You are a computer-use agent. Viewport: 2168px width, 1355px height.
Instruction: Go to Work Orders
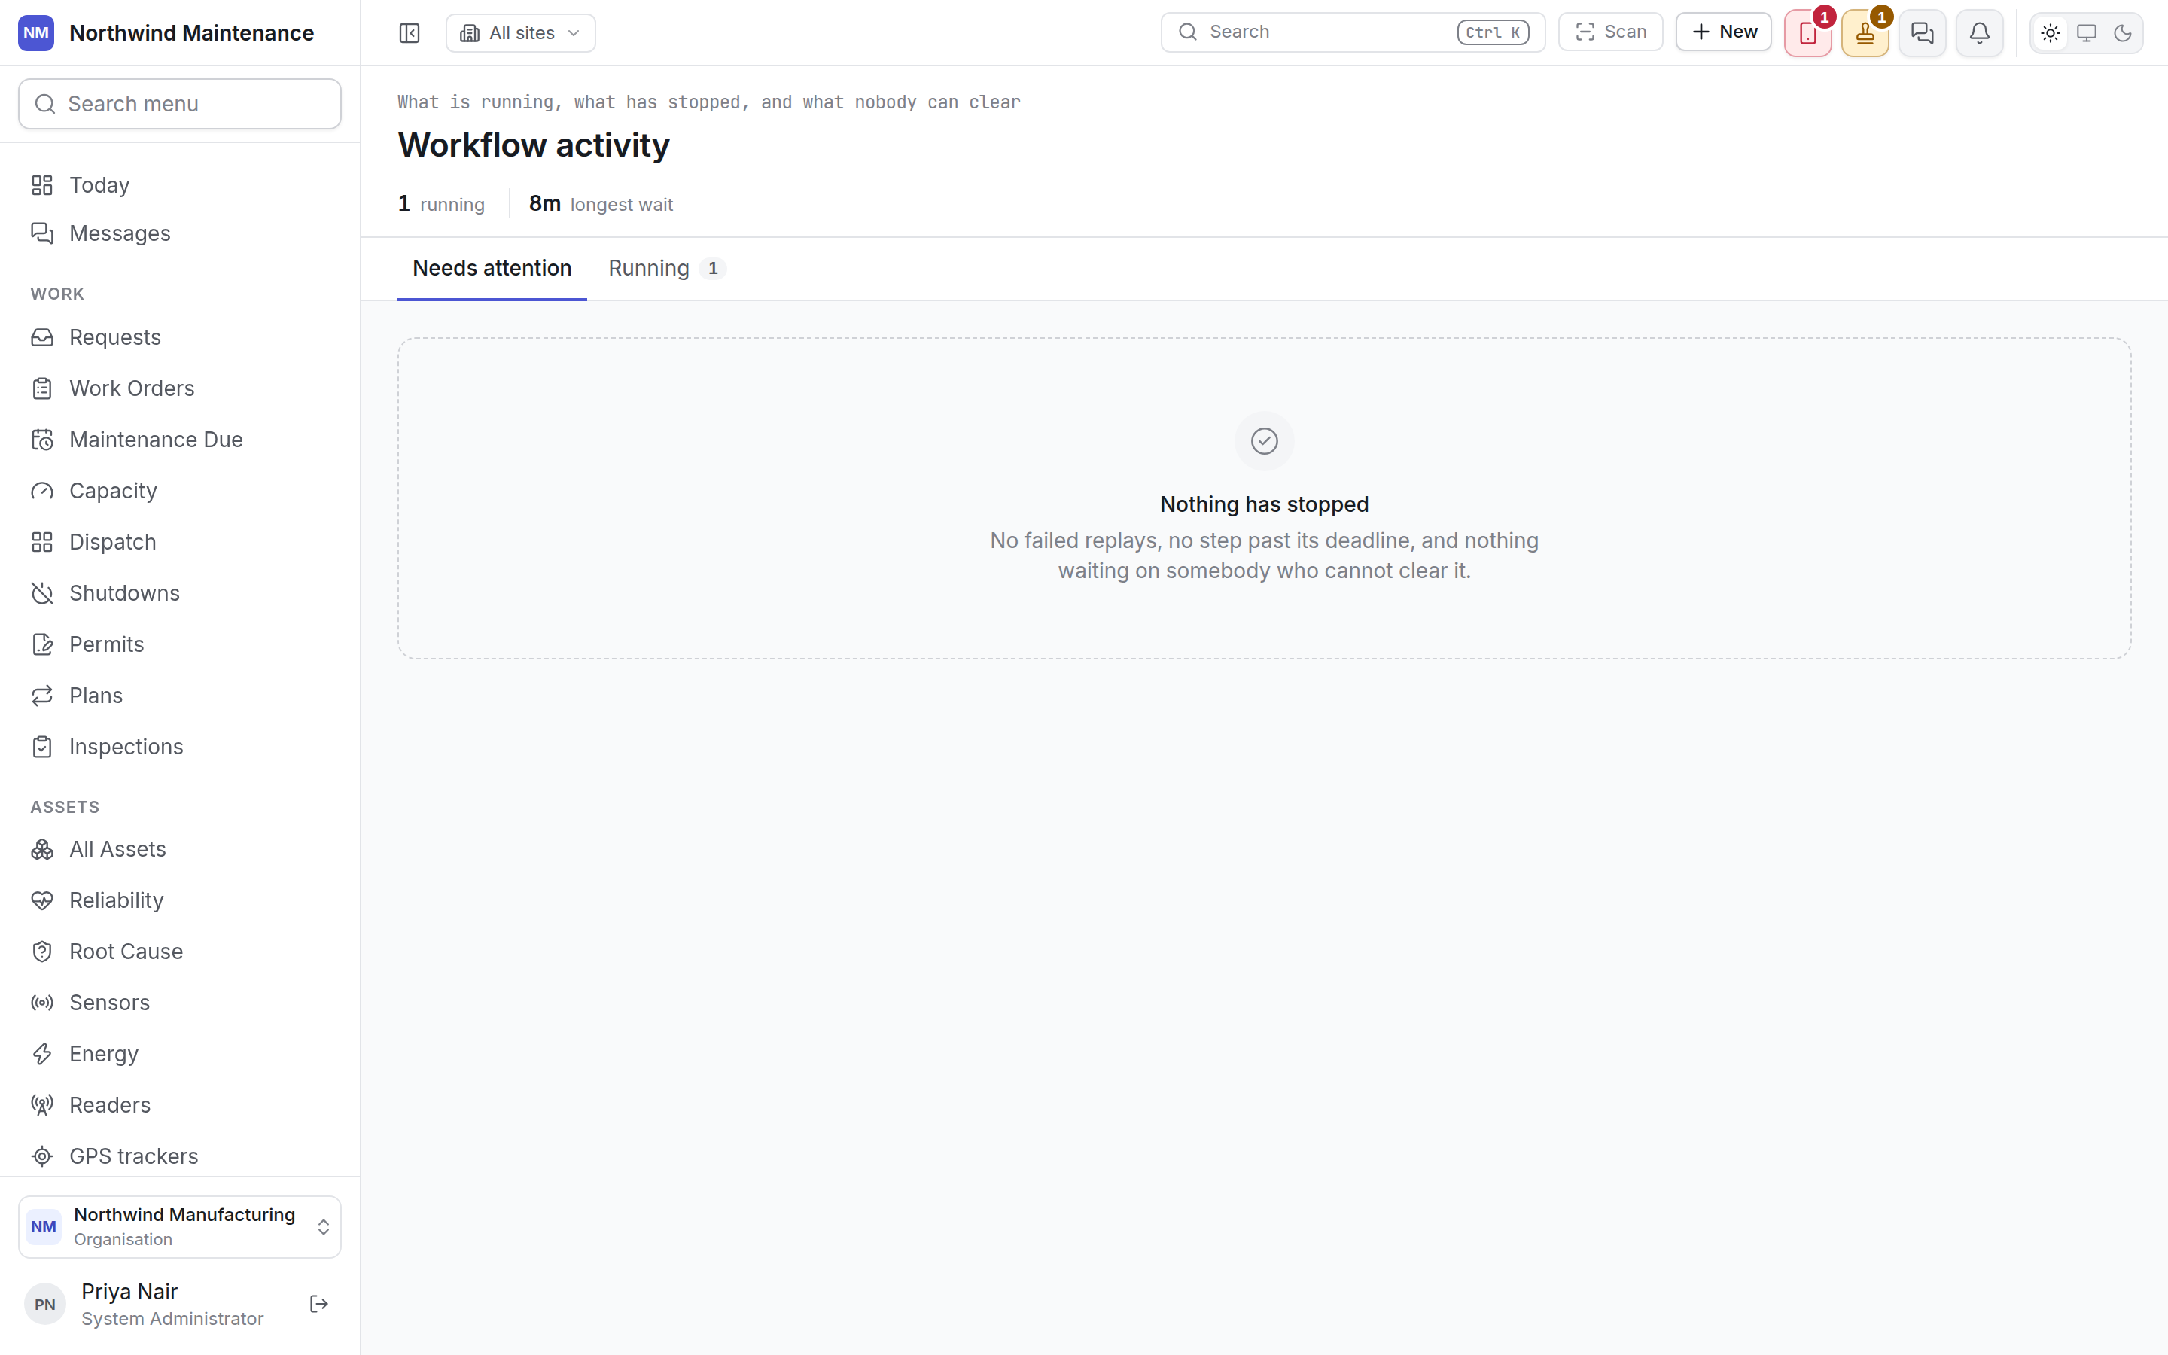point(180,388)
